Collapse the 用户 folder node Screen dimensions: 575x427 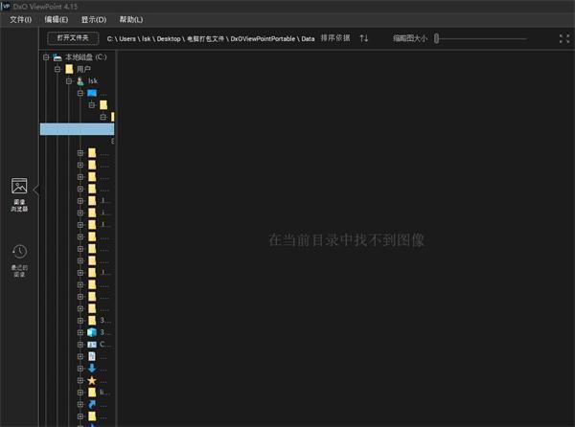[57, 69]
